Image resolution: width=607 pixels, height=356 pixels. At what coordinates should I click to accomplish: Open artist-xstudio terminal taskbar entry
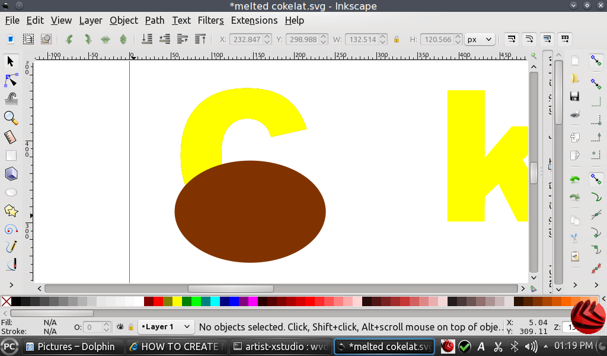[x=280, y=347]
